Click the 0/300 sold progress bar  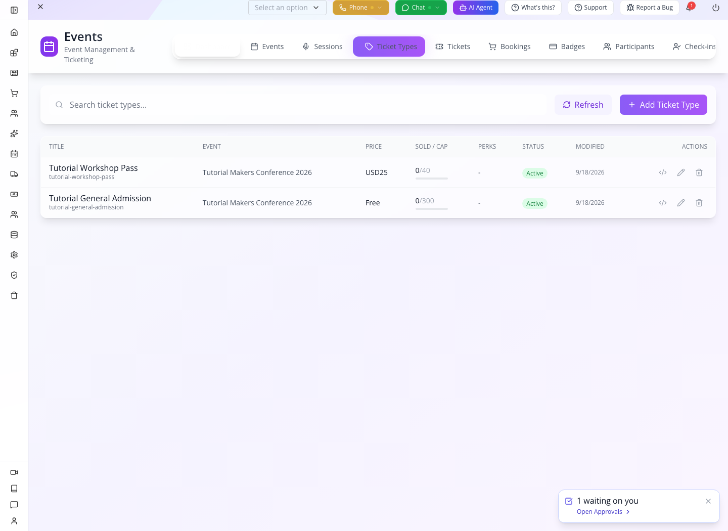click(x=431, y=209)
